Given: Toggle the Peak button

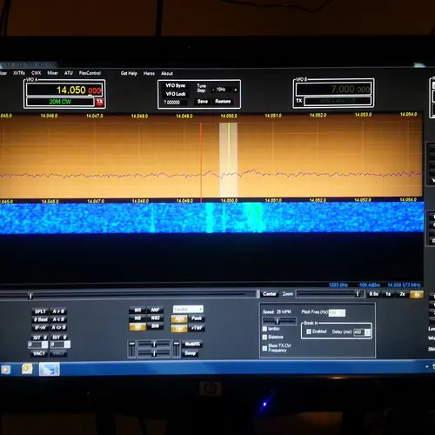Looking at the screenshot, I should [x=197, y=318].
